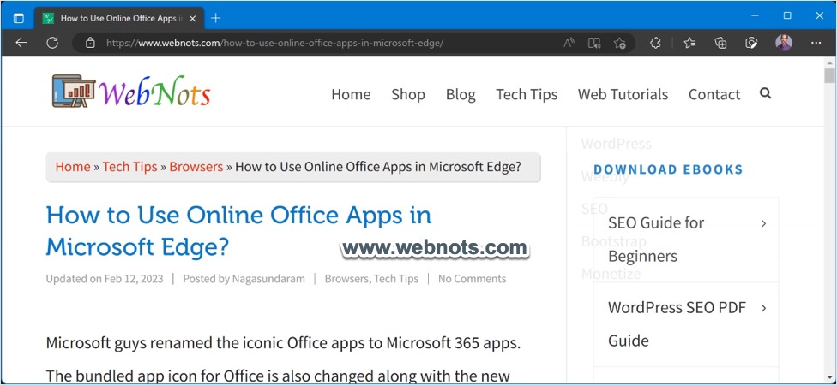Expand the WordPress SEO PDF Guide chevron

763,307
